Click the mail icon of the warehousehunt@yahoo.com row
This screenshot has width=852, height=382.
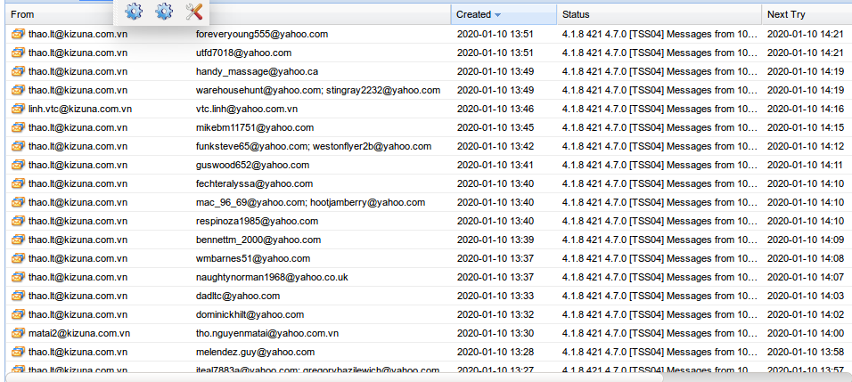18,90
